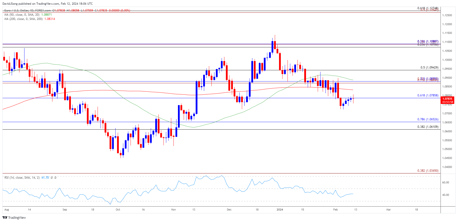This screenshot has width=458, height=222.
Task: Click the 0.786 (1.06526) Fibonacci label
Action: click(x=428, y=119)
